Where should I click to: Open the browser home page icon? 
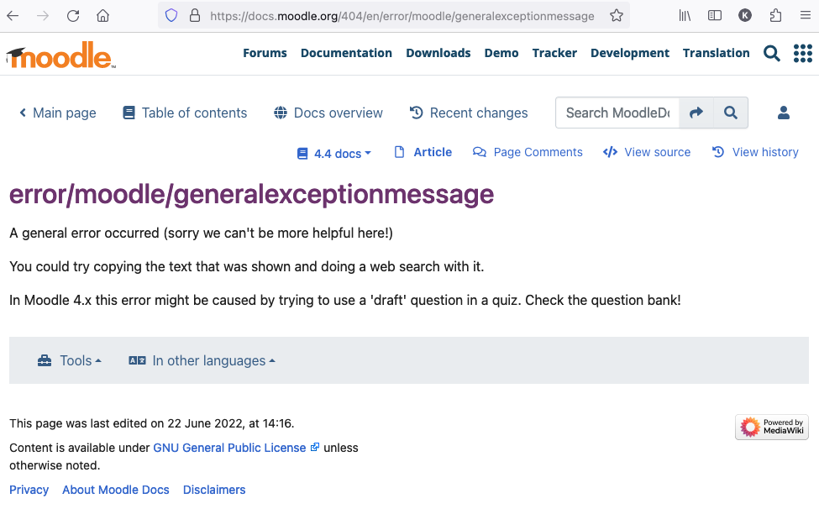pos(102,16)
